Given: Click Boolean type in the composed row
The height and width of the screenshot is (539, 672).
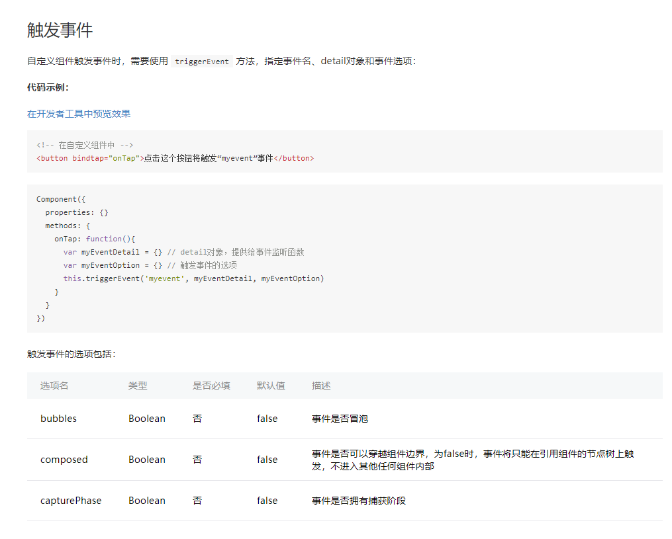Looking at the screenshot, I should 147,460.
